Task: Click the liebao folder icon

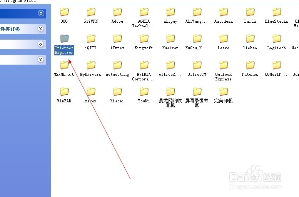Action: pyautogui.click(x=250, y=39)
